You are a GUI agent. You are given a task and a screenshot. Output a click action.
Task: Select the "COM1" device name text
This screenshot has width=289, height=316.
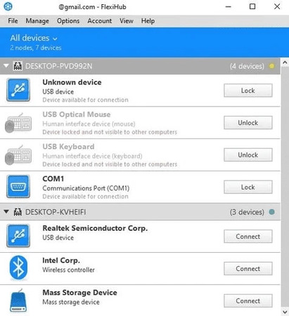(53, 179)
